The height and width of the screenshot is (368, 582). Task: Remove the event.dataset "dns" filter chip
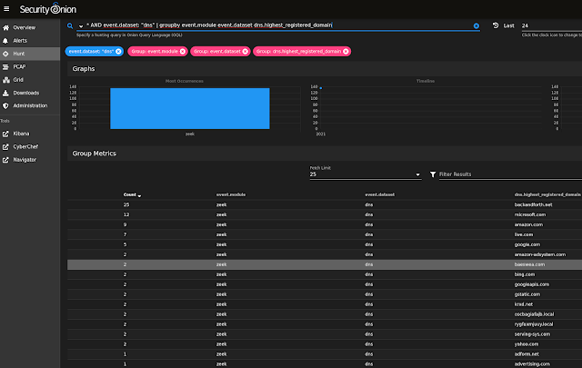tap(118, 51)
